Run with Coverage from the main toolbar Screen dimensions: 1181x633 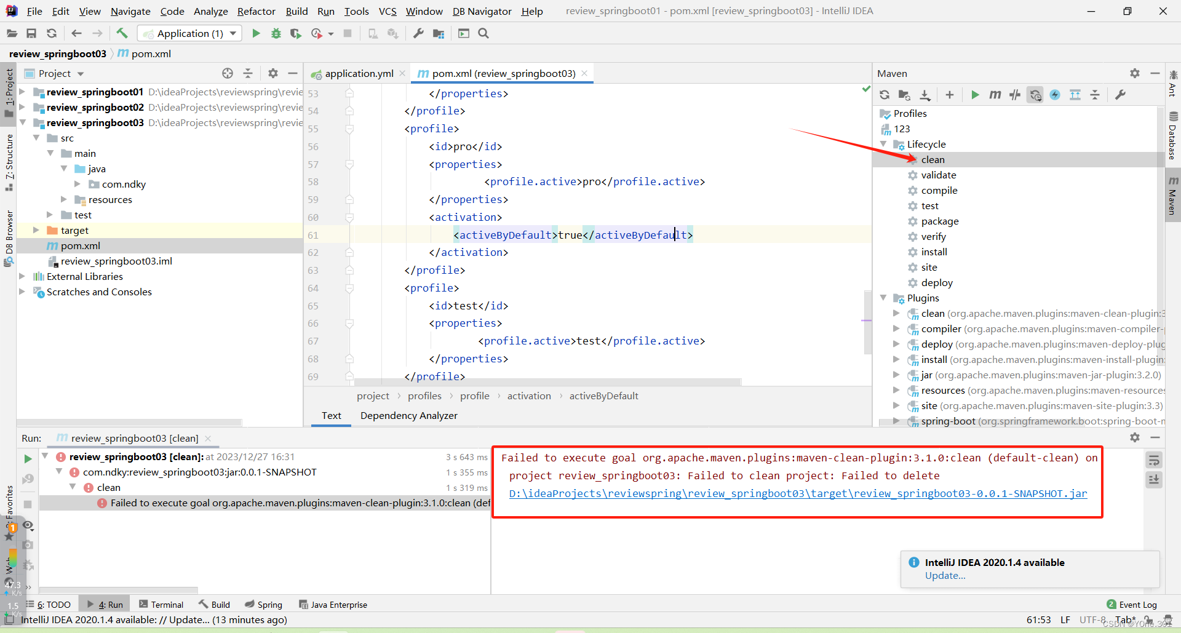click(x=296, y=33)
